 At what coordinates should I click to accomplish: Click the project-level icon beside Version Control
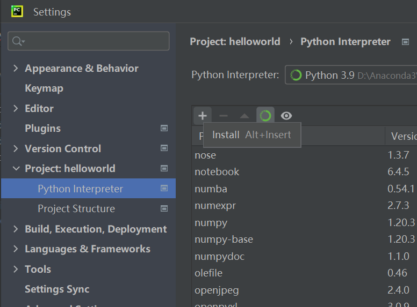164,148
